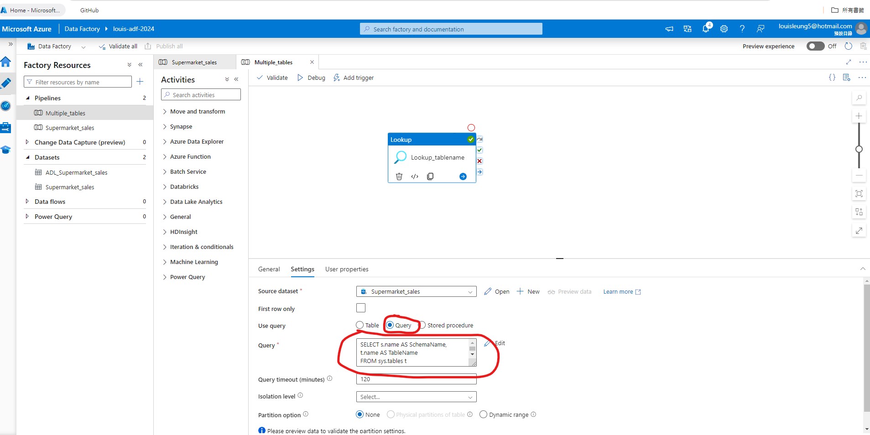The image size is (870, 435).
Task: Clone the Lookup activity with copy icon
Action: tap(430, 176)
